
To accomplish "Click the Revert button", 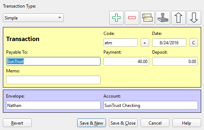I will tap(17, 123).
